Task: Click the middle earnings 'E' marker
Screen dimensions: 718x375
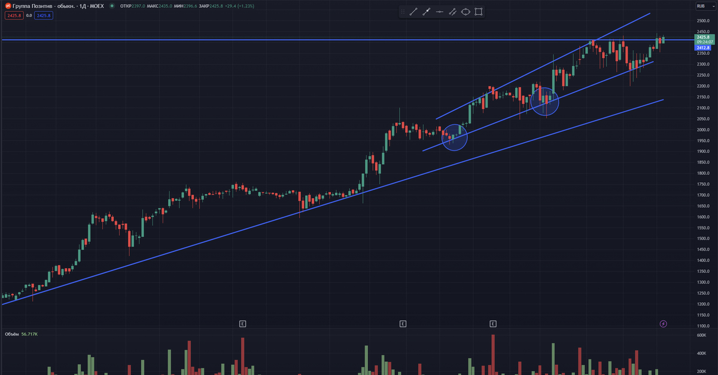Action: [403, 324]
